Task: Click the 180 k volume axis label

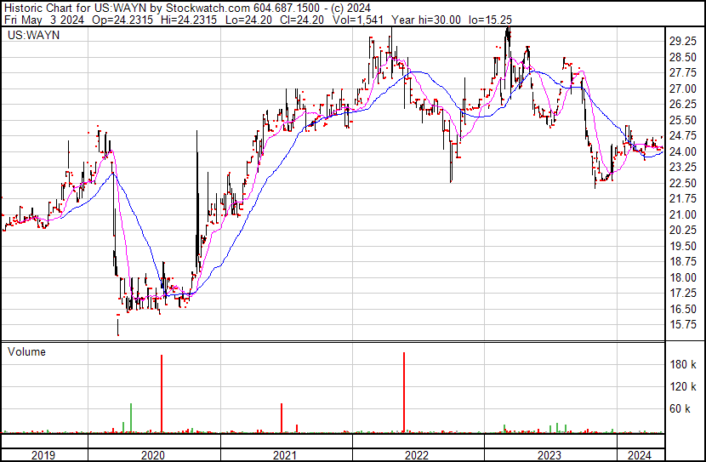Action: tap(683, 364)
